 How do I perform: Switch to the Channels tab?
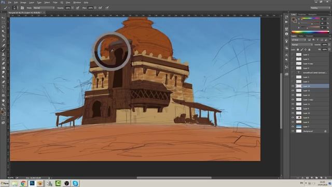pos(309,36)
